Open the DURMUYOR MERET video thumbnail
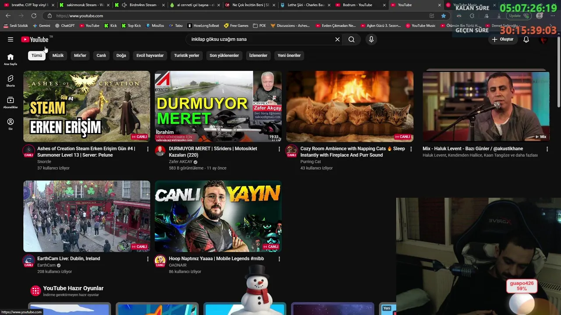 click(218, 106)
